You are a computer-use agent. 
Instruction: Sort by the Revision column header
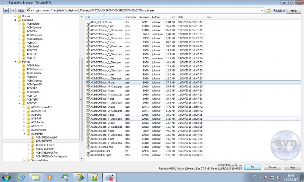[x=144, y=17]
